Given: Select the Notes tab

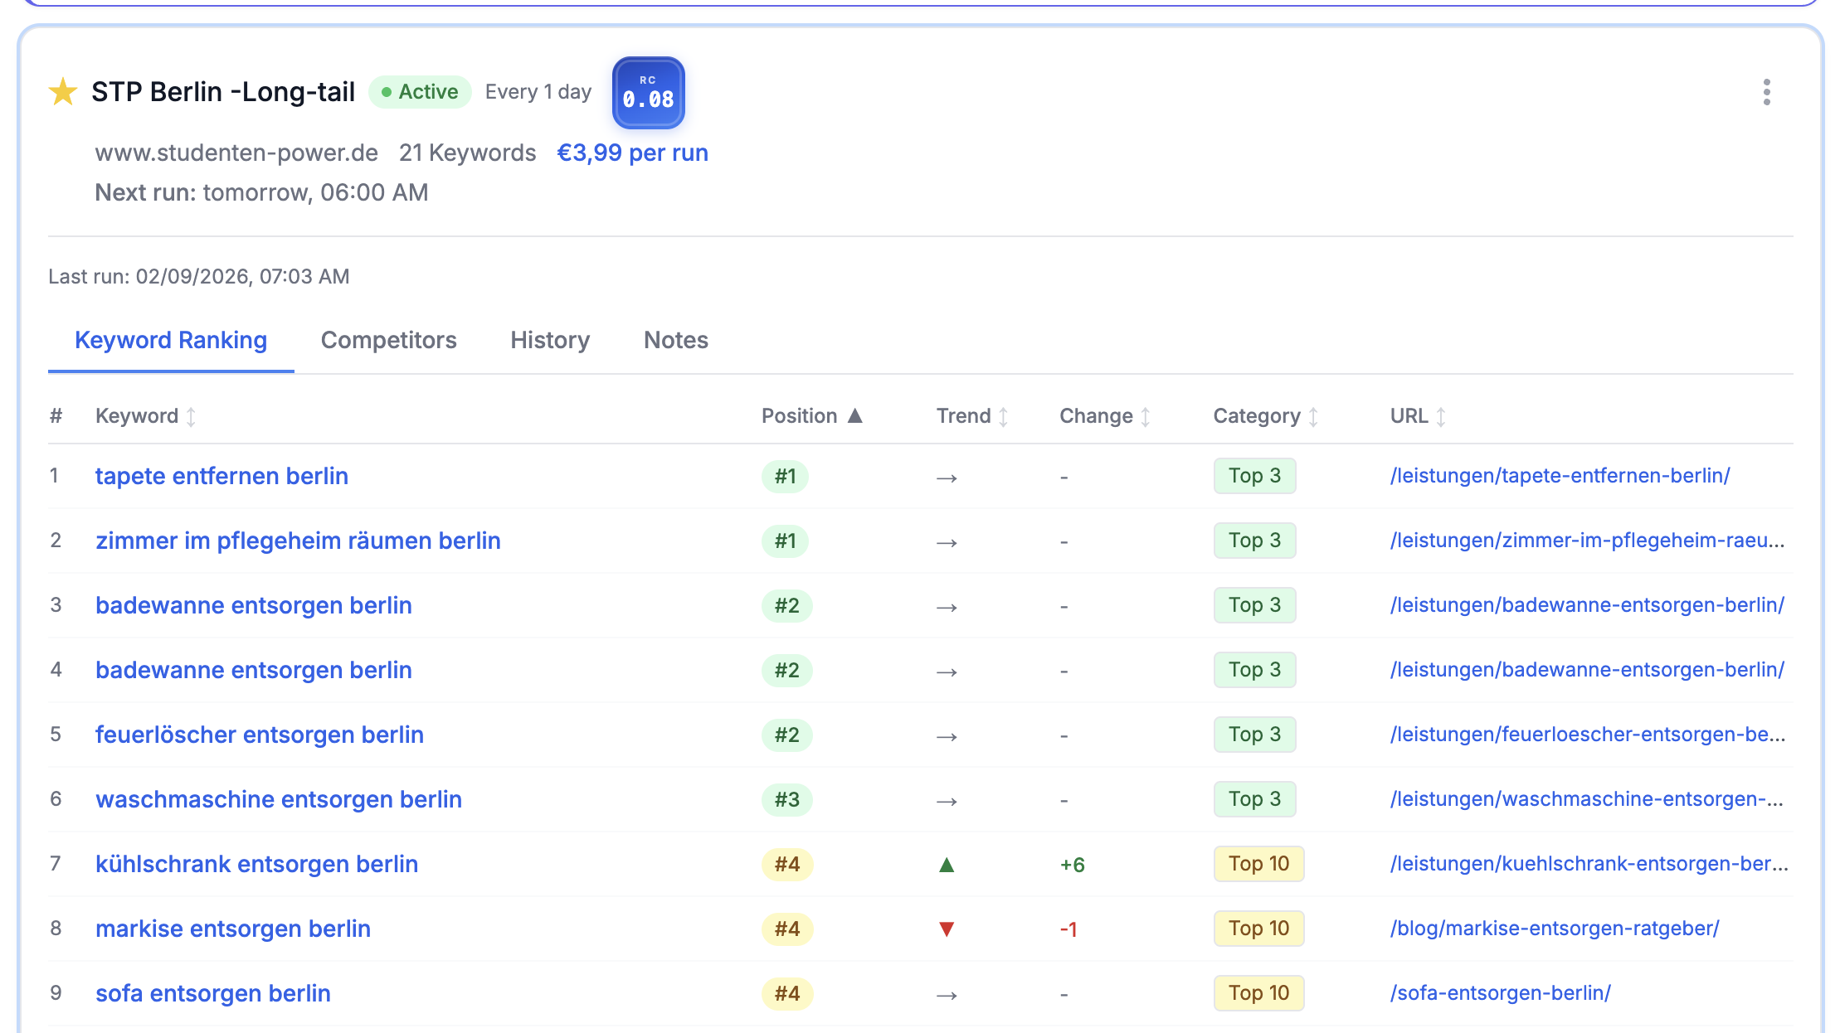Looking at the screenshot, I should tap(675, 340).
